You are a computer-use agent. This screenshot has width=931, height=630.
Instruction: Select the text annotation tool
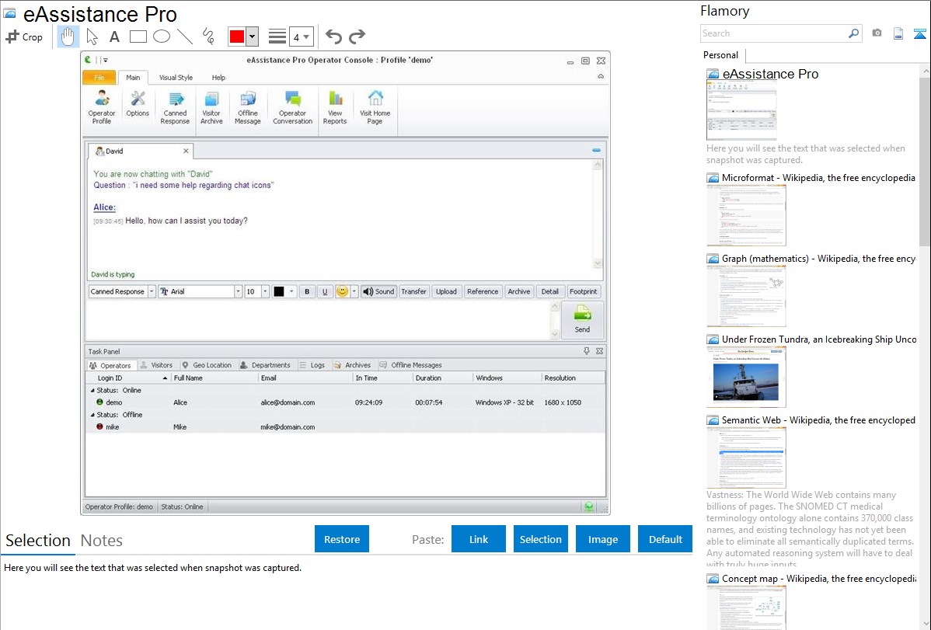point(114,37)
